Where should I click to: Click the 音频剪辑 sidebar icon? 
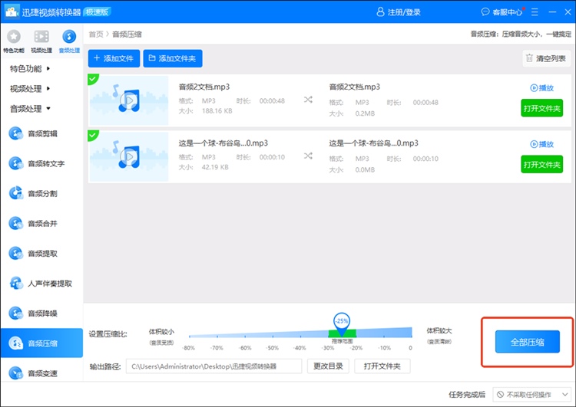click(15, 133)
